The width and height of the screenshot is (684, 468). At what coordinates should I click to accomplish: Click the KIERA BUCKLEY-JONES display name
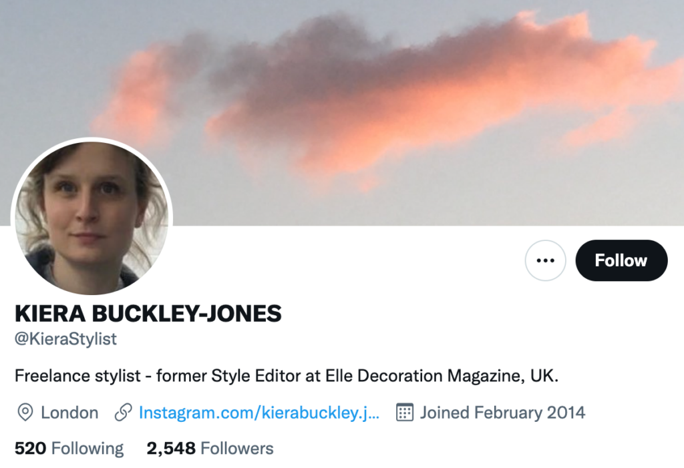tap(148, 314)
